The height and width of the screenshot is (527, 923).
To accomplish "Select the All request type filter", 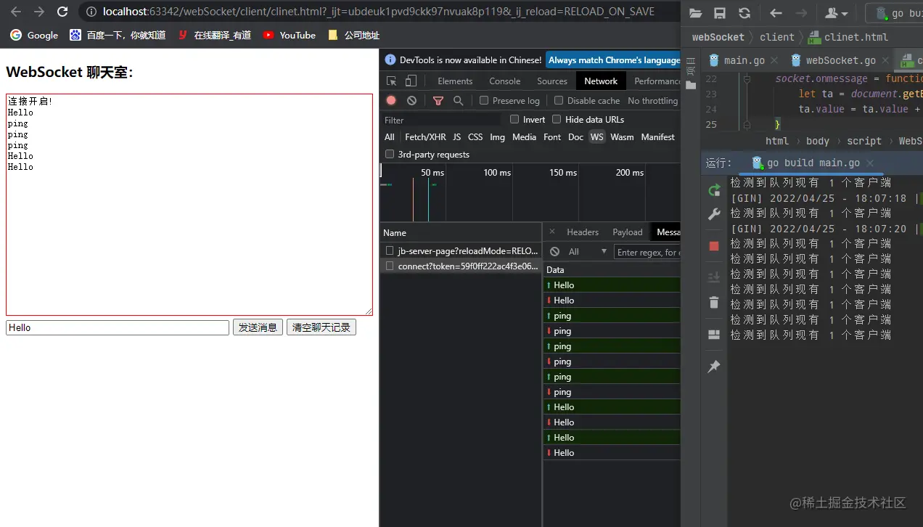I will tap(390, 137).
